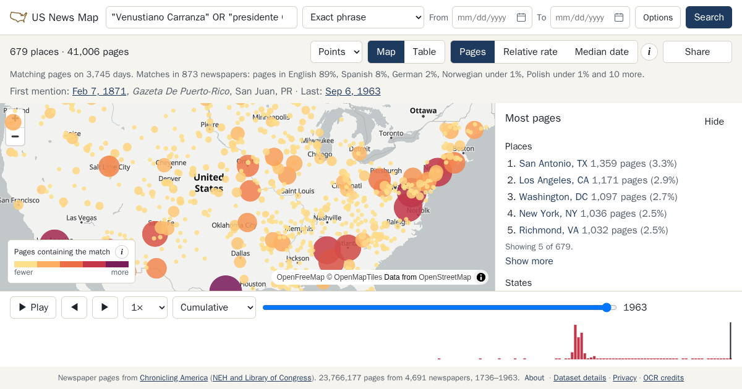Open Los Angeles, CA place link
742x389 pixels.
[x=554, y=180]
